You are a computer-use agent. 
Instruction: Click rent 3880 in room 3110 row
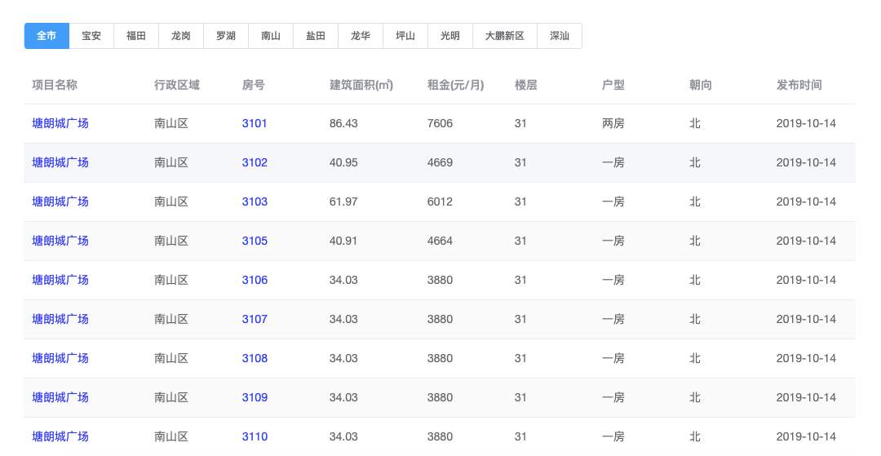(440, 437)
